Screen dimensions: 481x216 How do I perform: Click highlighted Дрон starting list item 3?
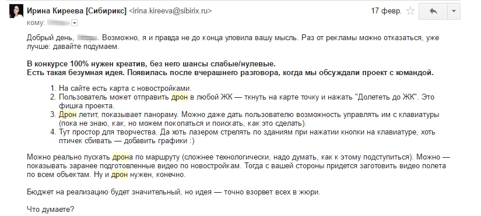point(68,115)
